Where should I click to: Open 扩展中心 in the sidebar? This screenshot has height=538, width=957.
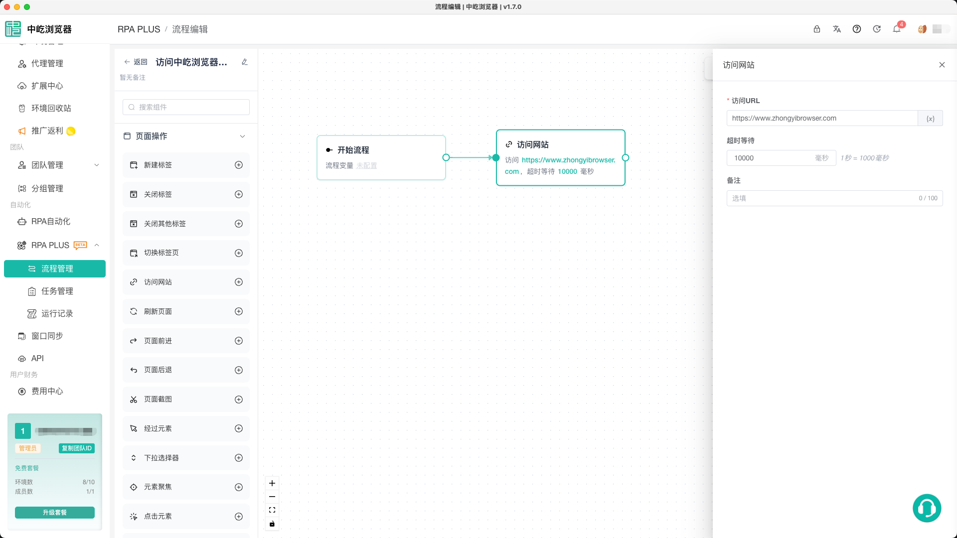click(47, 86)
